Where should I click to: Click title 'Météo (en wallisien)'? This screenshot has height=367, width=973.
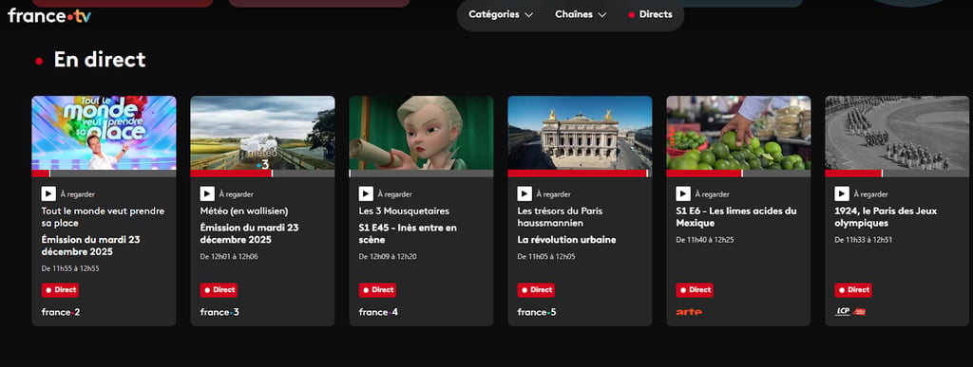244,211
